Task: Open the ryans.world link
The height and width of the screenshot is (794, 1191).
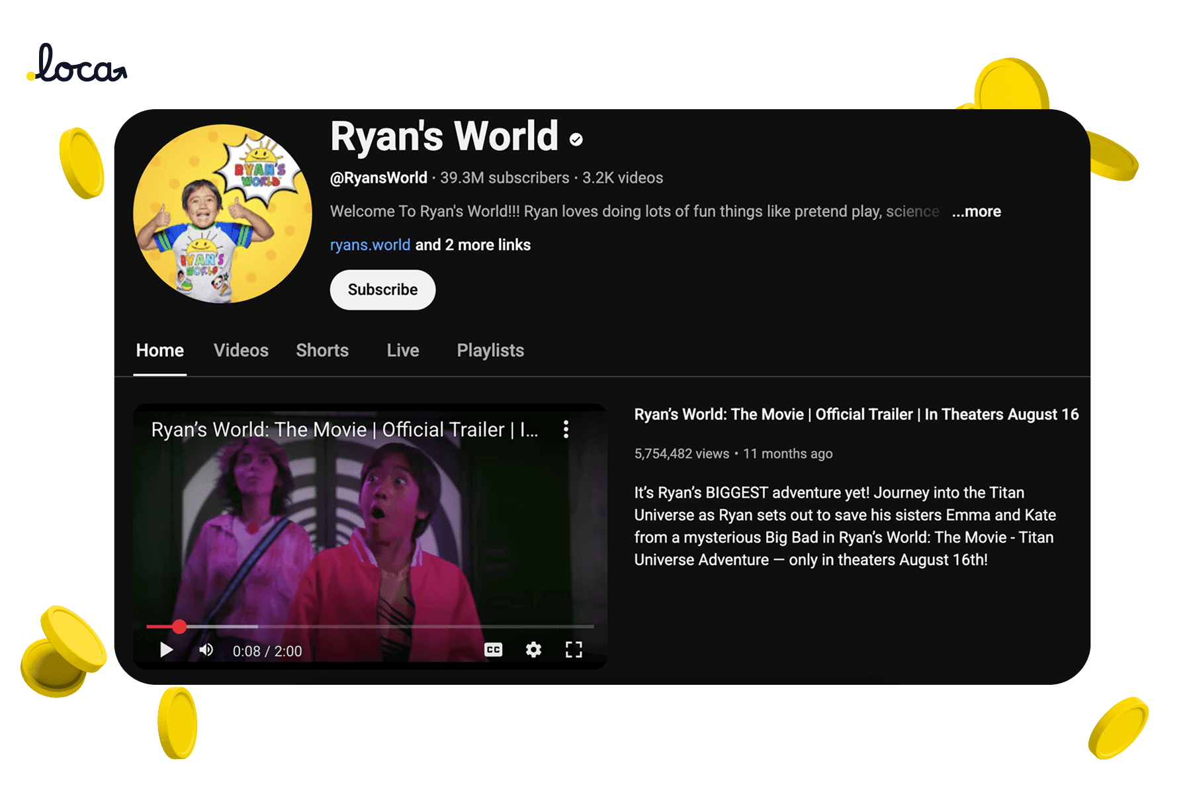Action: click(370, 245)
